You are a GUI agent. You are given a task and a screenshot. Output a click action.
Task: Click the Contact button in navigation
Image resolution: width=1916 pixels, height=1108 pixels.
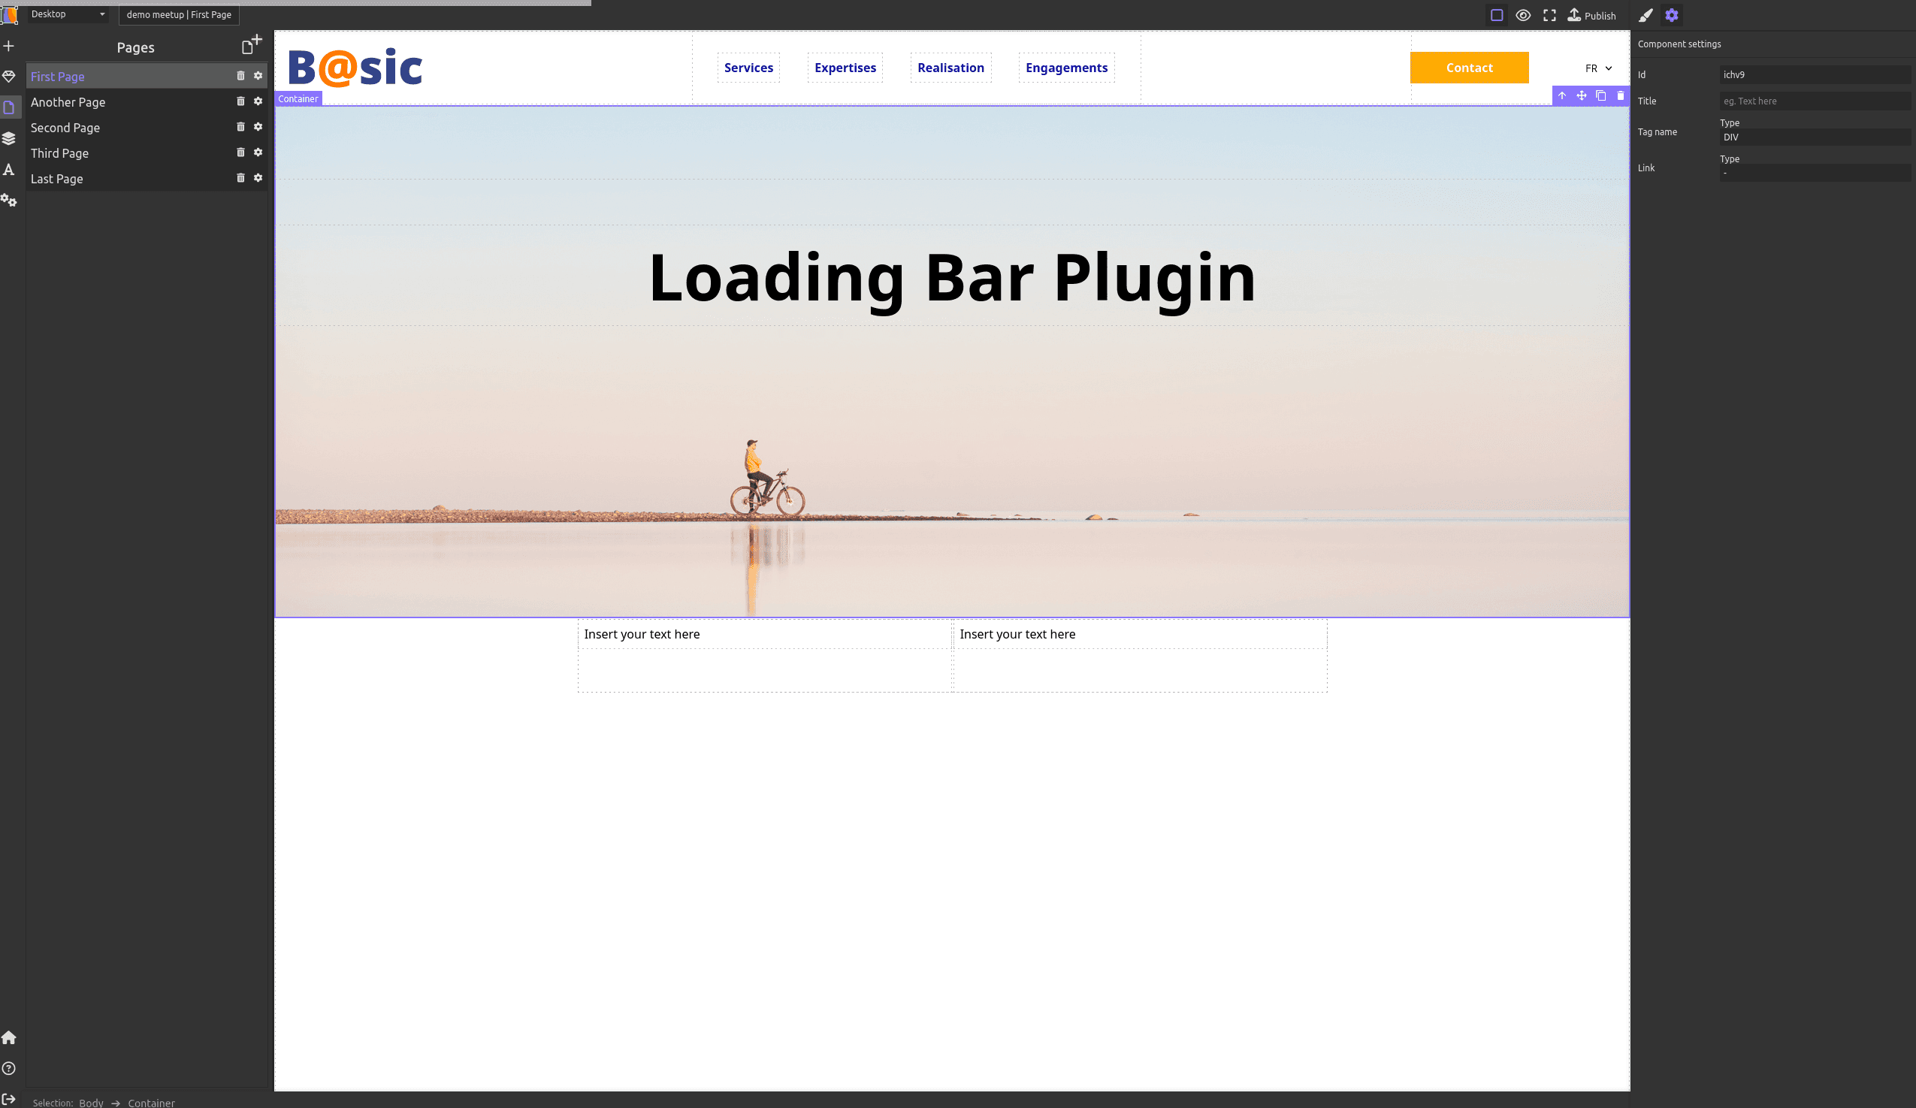1469,68
